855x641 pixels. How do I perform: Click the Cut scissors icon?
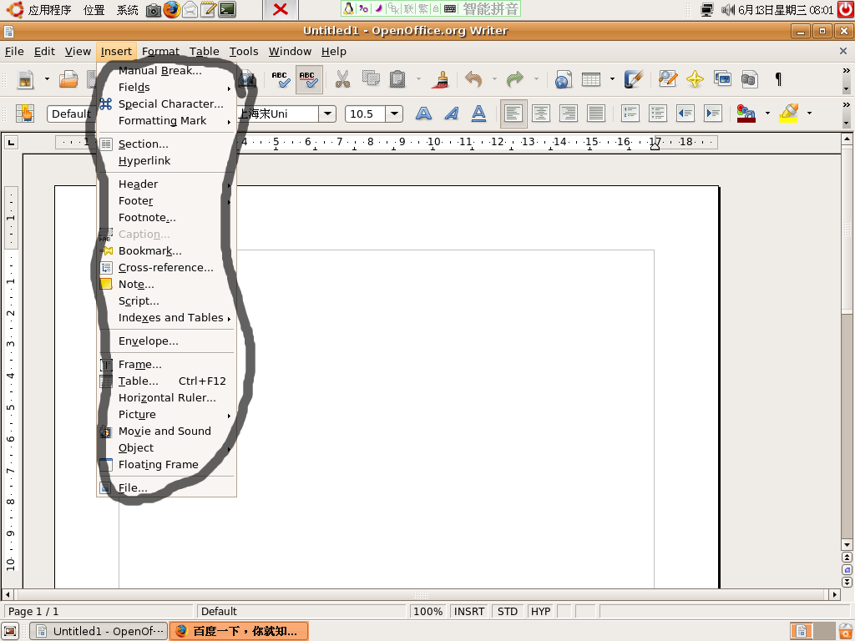point(342,79)
